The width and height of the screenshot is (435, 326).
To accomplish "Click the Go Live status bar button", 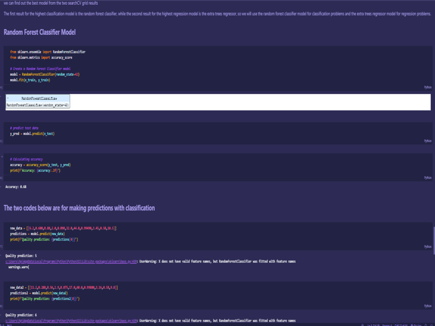I will point(416,325).
